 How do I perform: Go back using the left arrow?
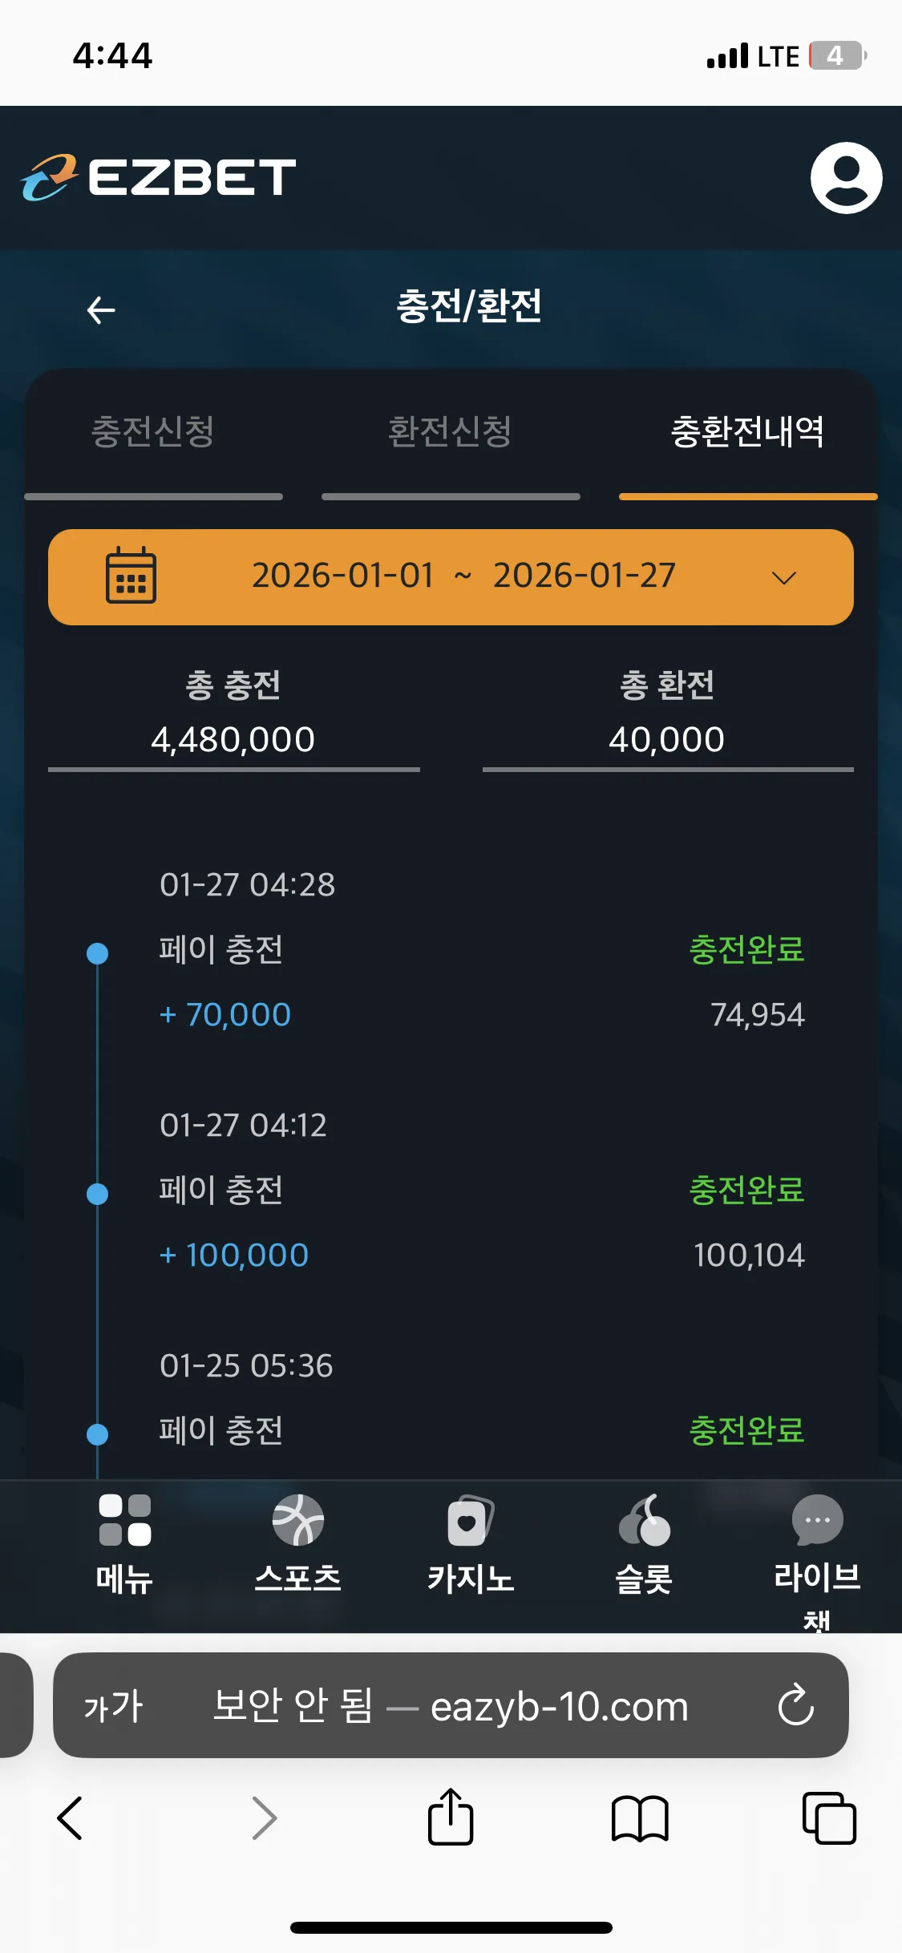point(101,309)
